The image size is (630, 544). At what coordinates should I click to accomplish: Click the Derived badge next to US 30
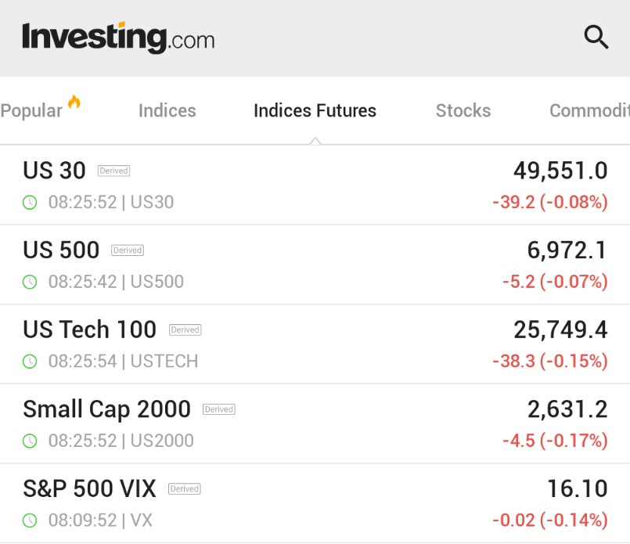tap(113, 171)
